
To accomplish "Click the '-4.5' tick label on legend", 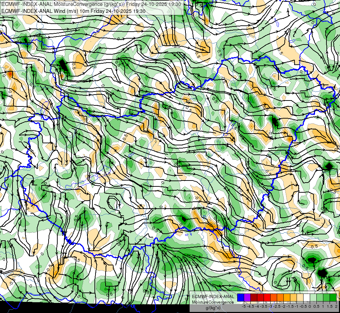I will coord(250,306).
